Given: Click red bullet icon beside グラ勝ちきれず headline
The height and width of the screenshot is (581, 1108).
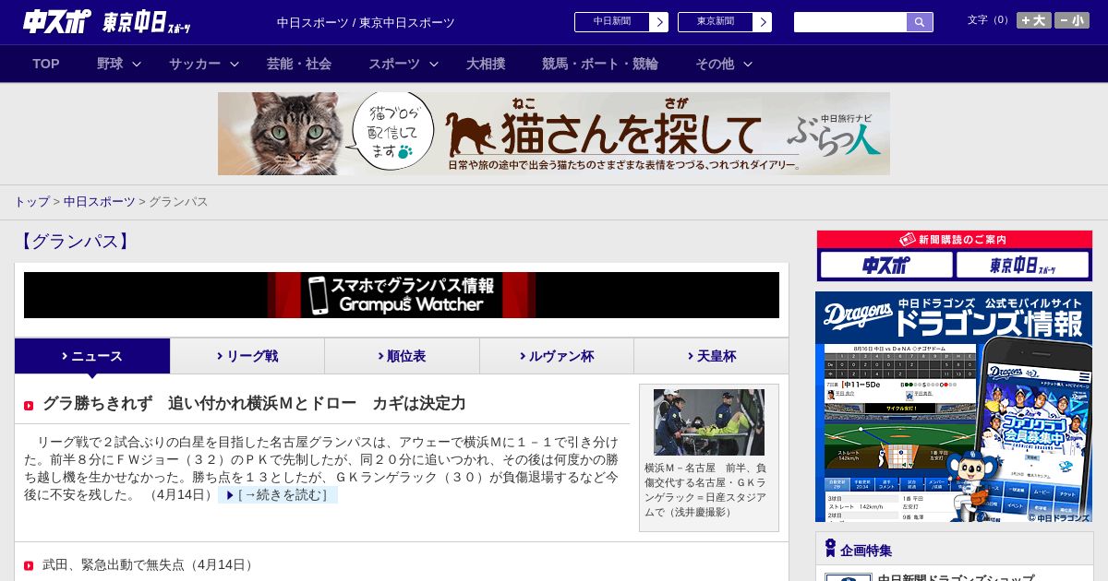Looking at the screenshot, I should click(x=29, y=406).
